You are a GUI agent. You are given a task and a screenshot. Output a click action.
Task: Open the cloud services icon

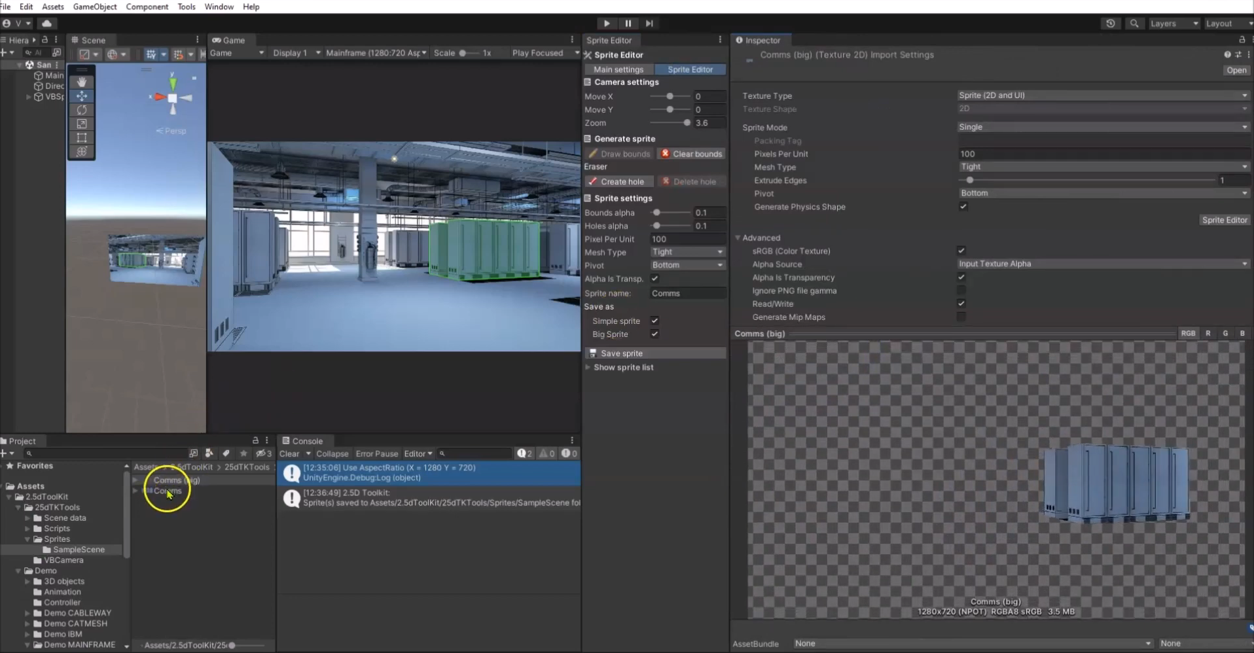[x=46, y=24]
